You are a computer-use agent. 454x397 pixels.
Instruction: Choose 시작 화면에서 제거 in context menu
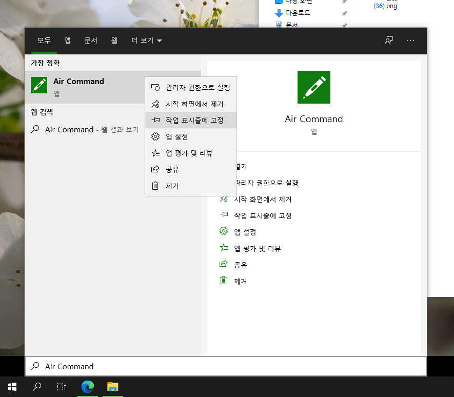tap(191, 104)
